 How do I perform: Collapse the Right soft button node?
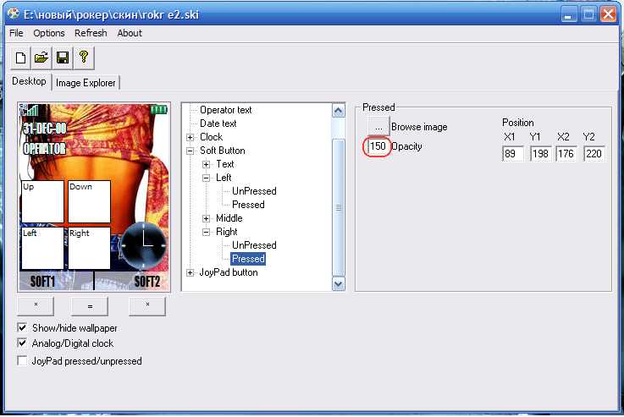pyautogui.click(x=206, y=232)
